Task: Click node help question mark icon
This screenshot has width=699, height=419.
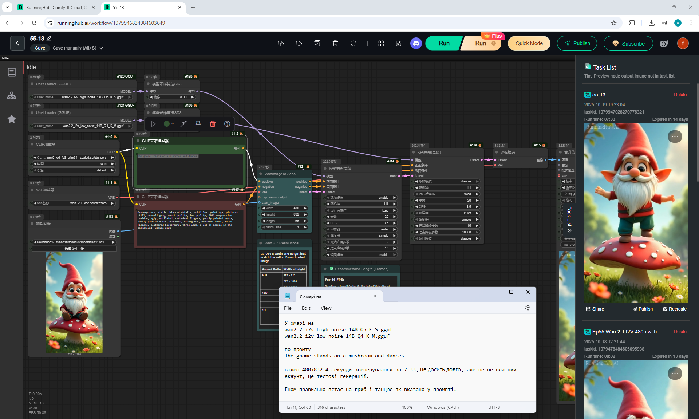Action: pyautogui.click(x=227, y=124)
